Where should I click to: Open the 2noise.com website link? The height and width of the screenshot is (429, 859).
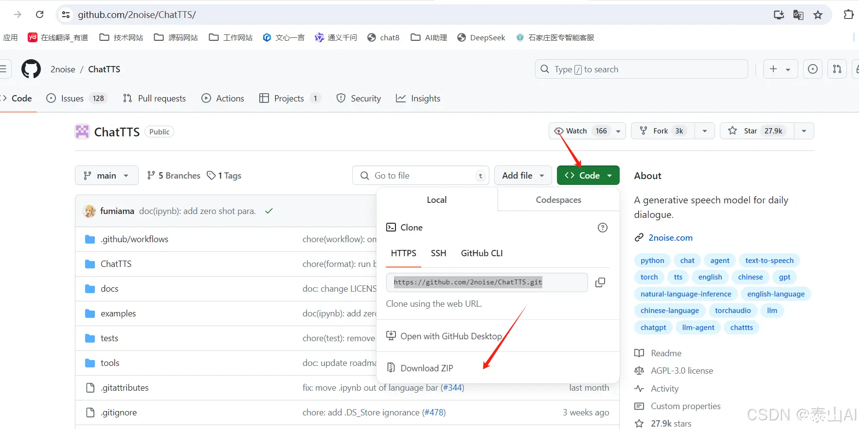click(x=670, y=238)
